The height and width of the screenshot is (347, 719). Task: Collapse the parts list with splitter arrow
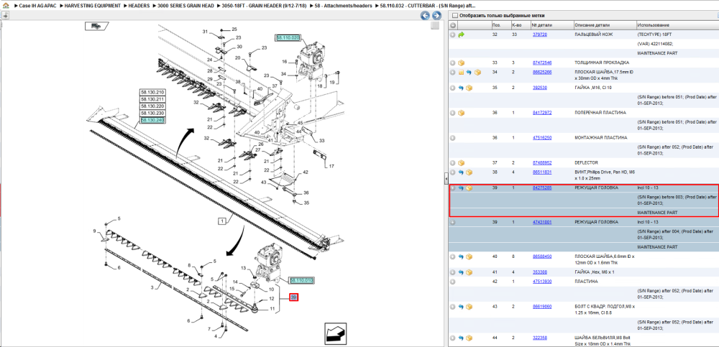coord(446,178)
